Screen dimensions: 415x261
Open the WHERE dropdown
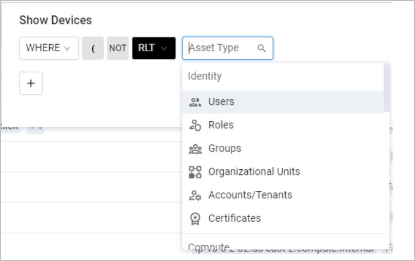coord(49,48)
